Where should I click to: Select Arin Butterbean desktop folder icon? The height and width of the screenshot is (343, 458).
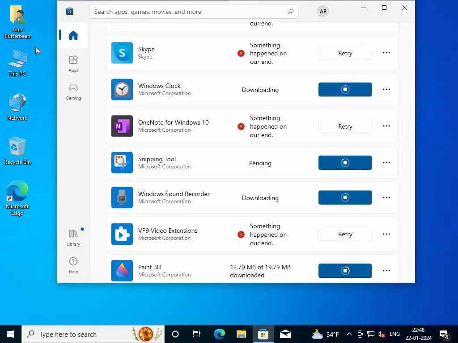coord(17,22)
